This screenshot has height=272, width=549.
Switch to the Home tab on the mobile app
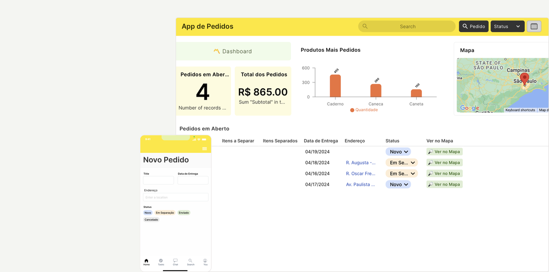(x=146, y=261)
